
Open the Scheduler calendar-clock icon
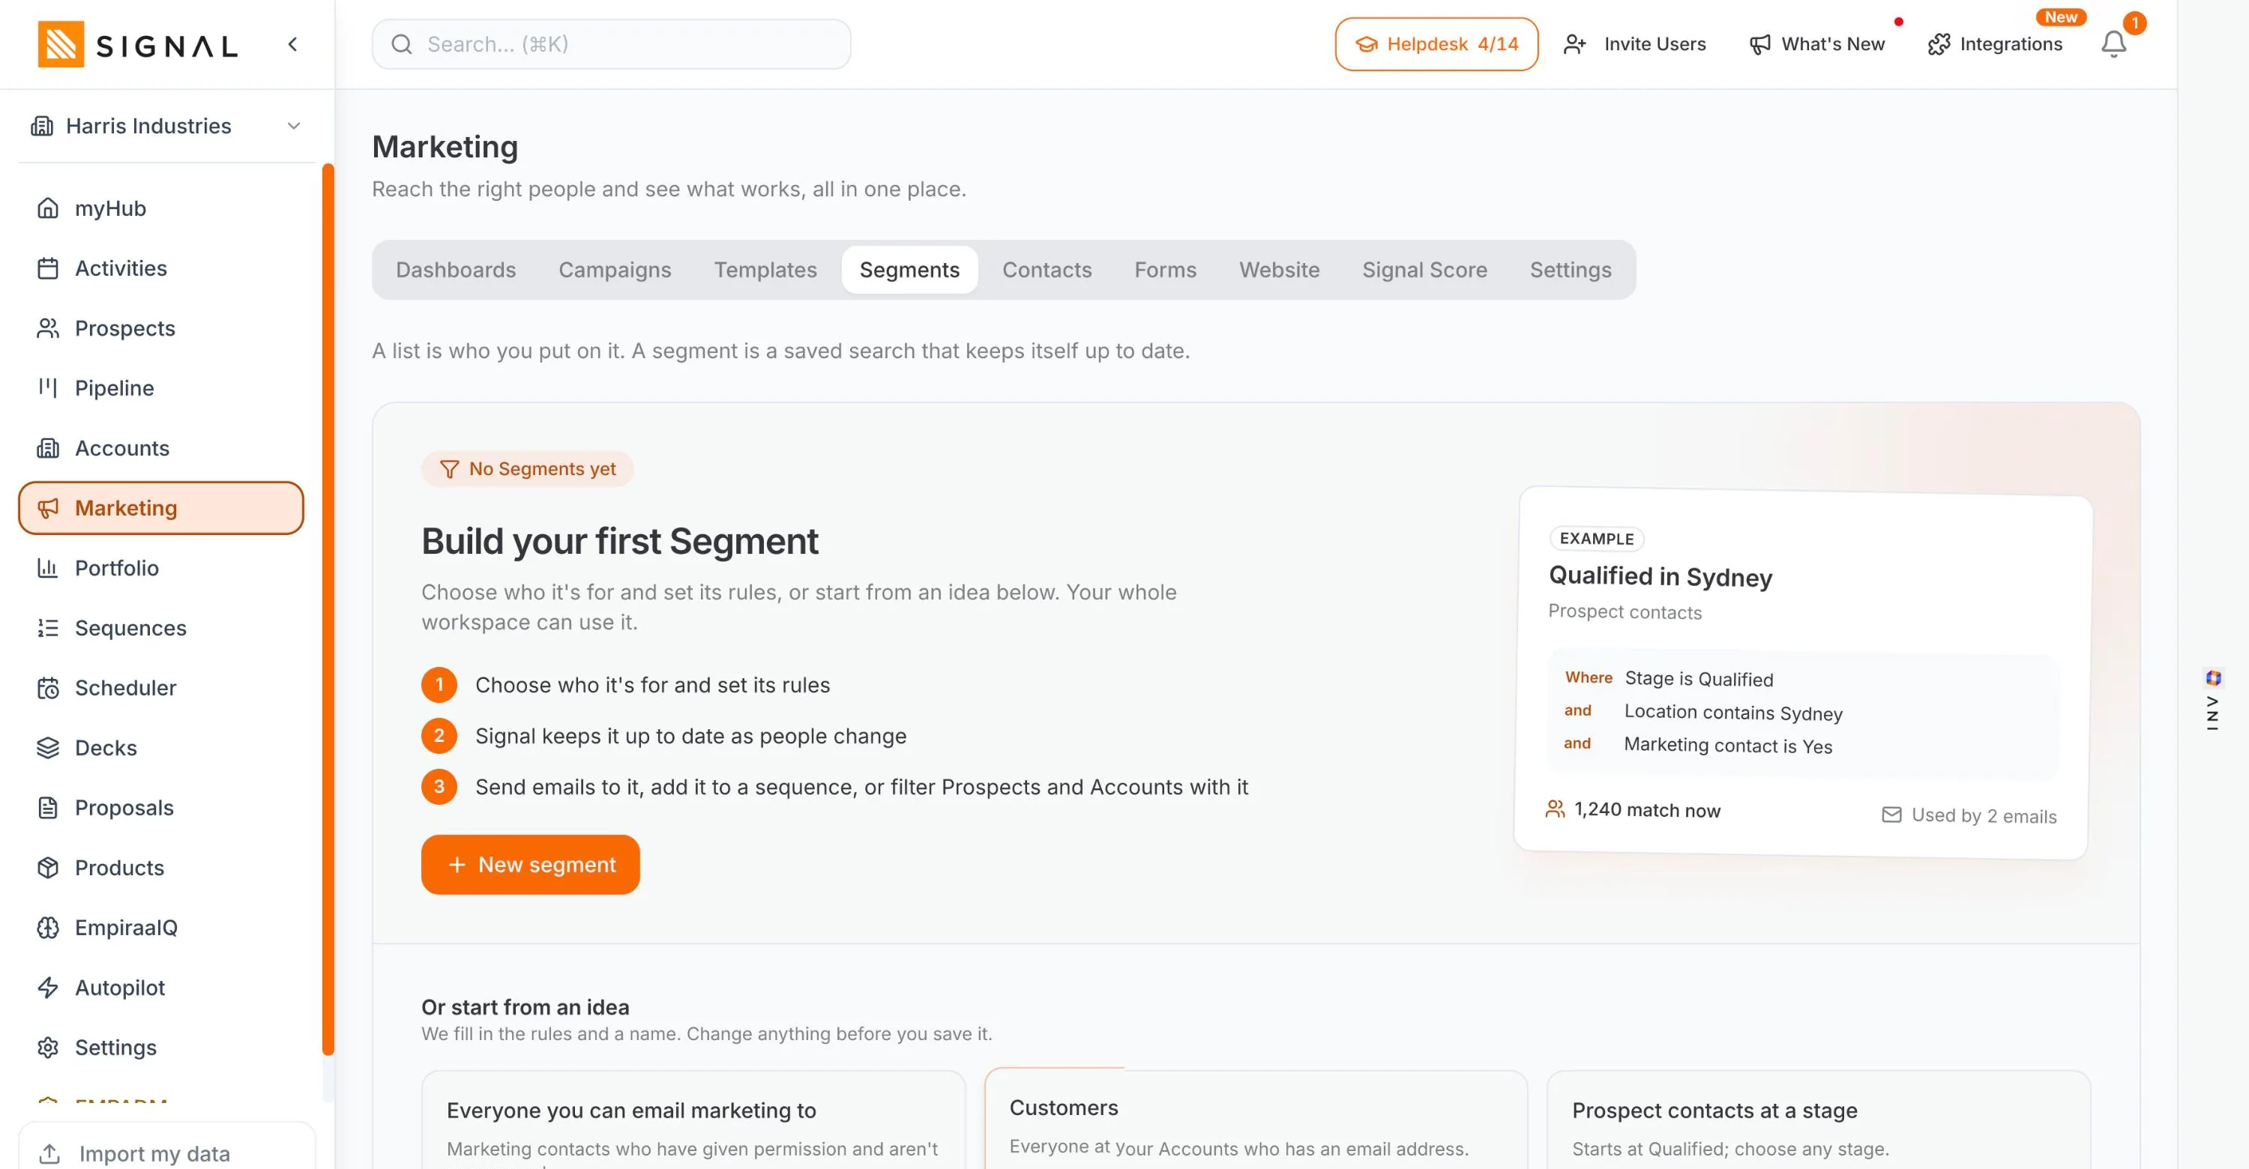[x=48, y=687]
